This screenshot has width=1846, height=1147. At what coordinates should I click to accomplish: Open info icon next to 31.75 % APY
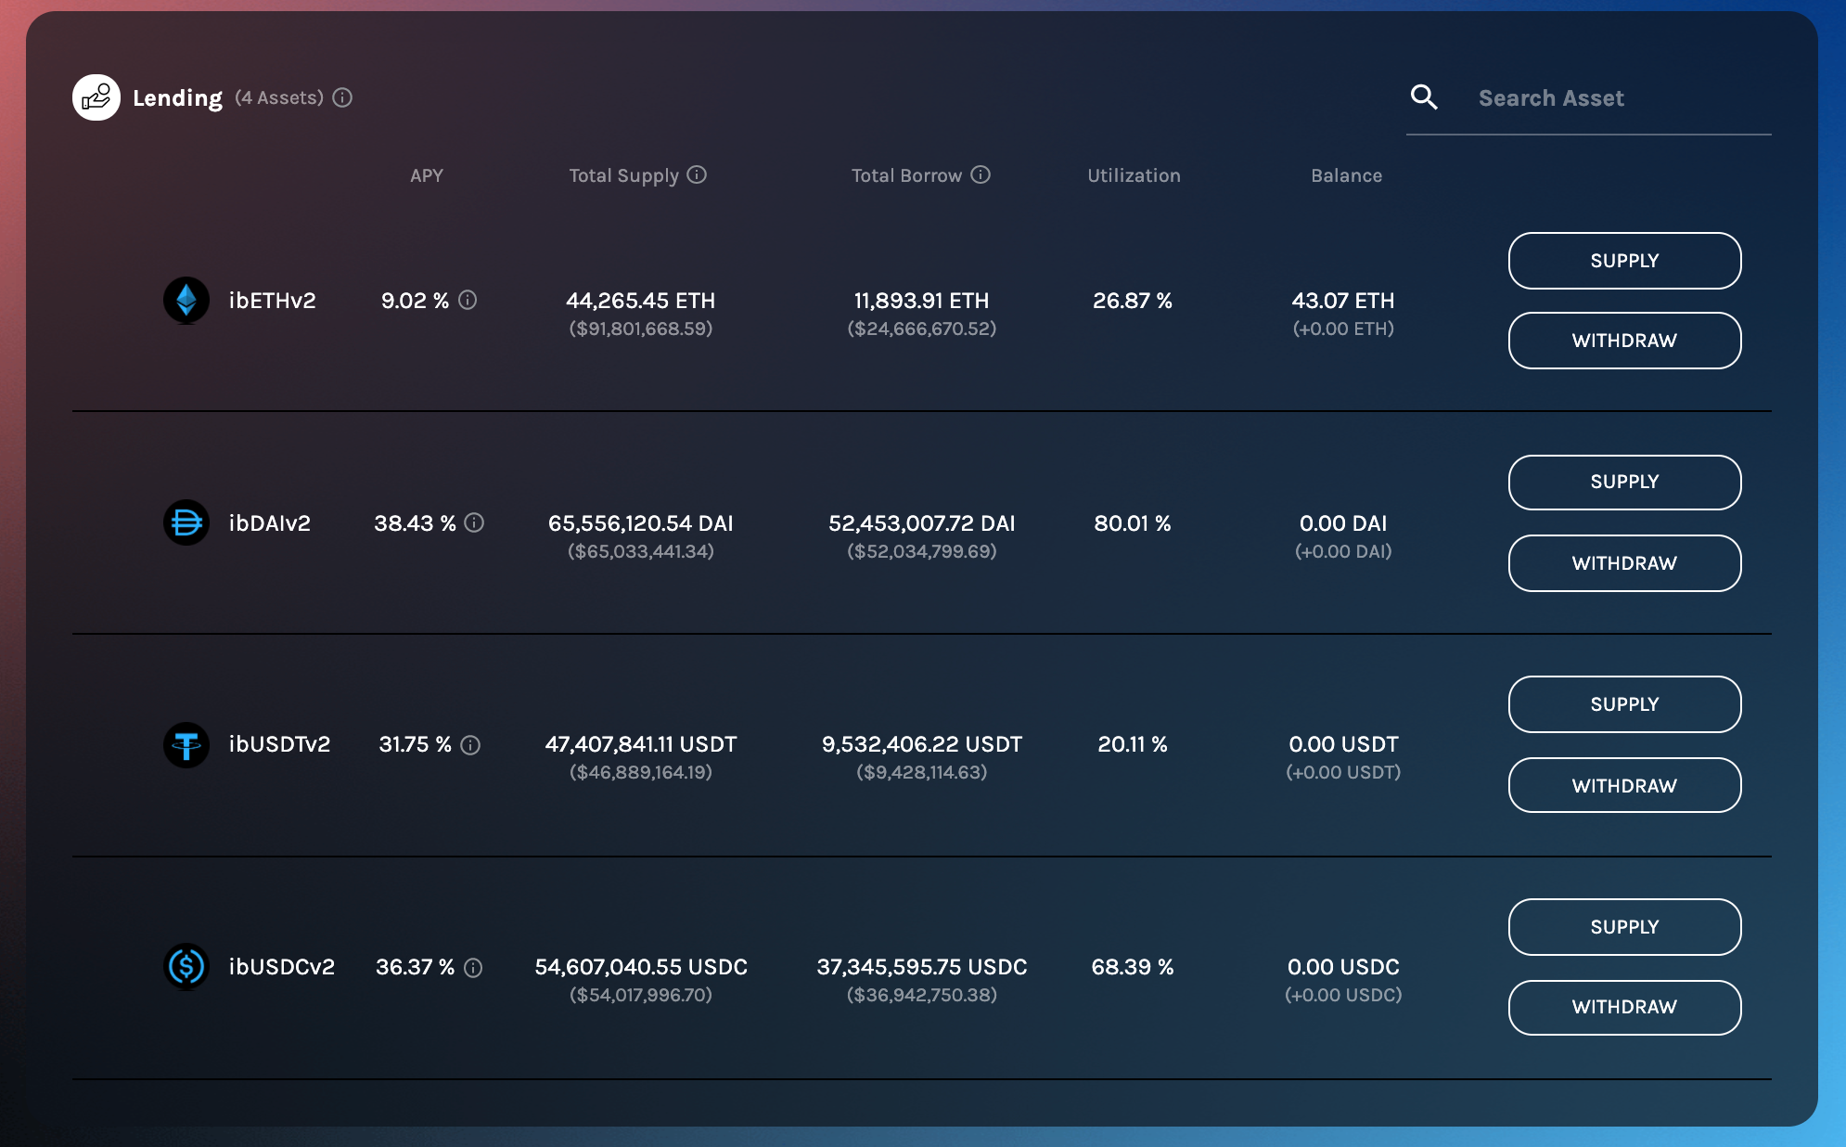tap(470, 745)
